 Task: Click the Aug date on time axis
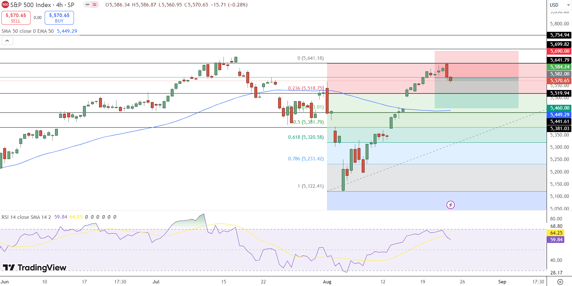click(327, 282)
